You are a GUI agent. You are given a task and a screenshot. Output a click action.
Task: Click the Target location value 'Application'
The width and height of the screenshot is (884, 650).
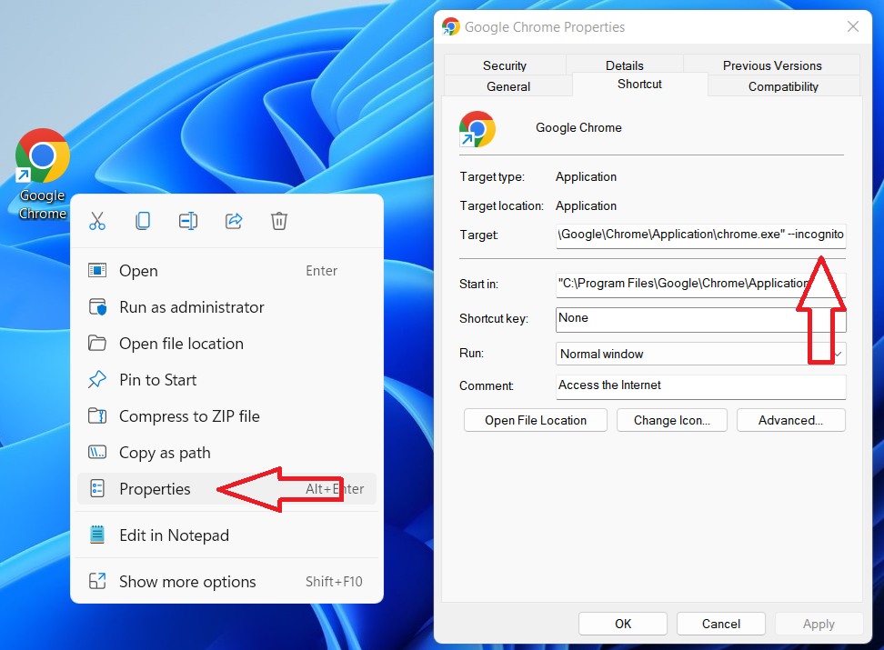click(586, 205)
